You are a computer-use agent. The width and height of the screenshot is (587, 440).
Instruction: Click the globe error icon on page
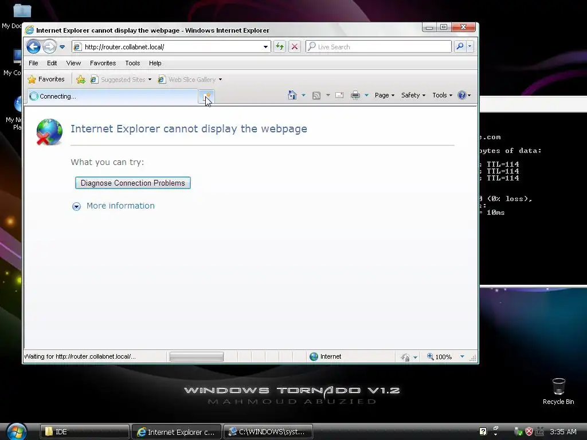tap(49, 132)
